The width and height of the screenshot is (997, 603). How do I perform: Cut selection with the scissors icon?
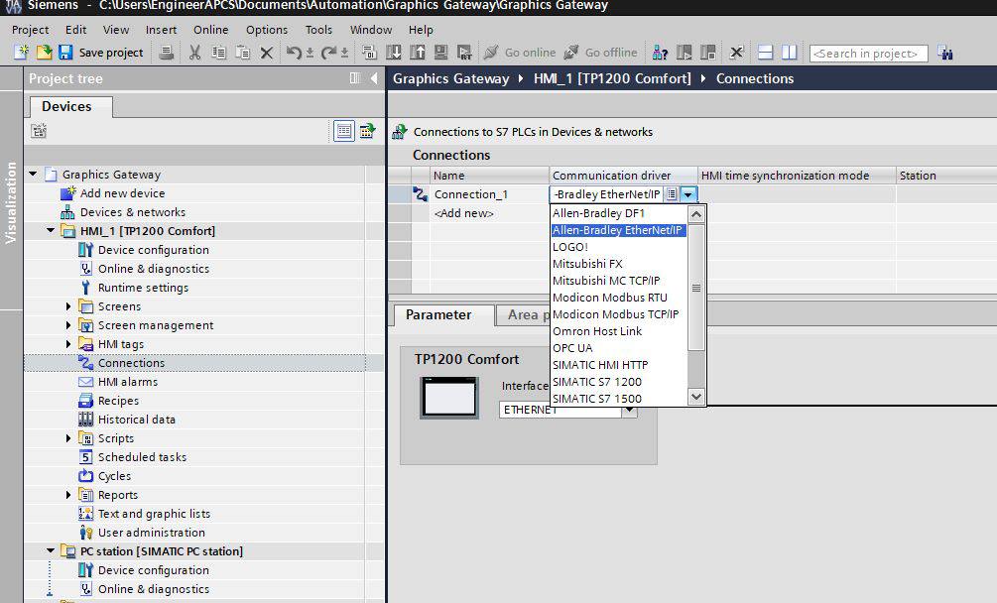point(194,53)
